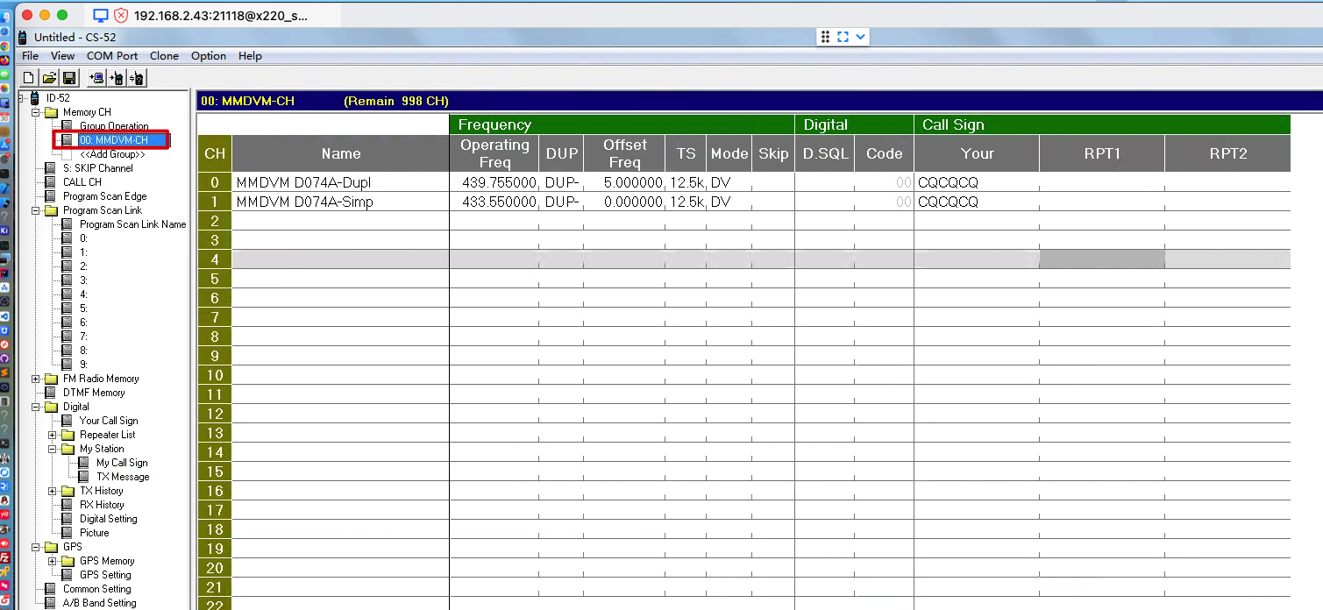Screen dimensions: 1323x610
Task: Collapse the Program Scan Link node
Action: 36,210
